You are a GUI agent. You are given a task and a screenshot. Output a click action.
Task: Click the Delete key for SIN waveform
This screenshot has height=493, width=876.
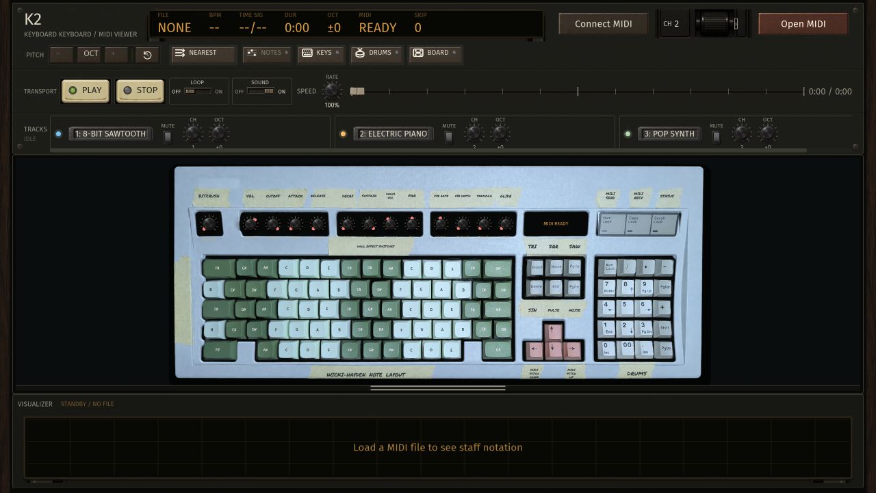pos(537,287)
